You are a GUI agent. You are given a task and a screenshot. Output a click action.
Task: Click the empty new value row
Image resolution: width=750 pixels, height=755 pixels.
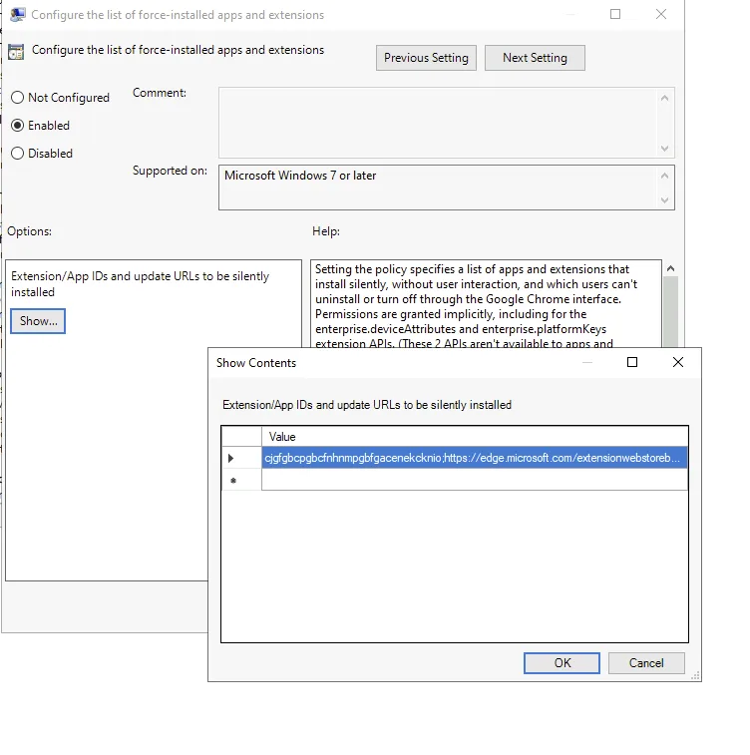[x=475, y=480]
